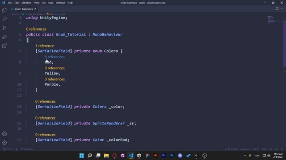Open the Go menu
Viewport: 286px width, 160px height.
pyautogui.click(x=44, y=3)
